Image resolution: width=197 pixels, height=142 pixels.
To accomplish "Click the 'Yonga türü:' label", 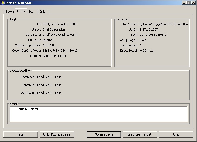I will click(x=33, y=35).
